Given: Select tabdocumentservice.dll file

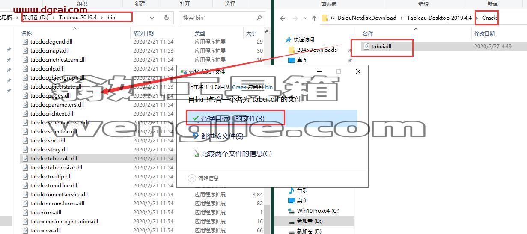Looking at the screenshot, I should point(59,195).
